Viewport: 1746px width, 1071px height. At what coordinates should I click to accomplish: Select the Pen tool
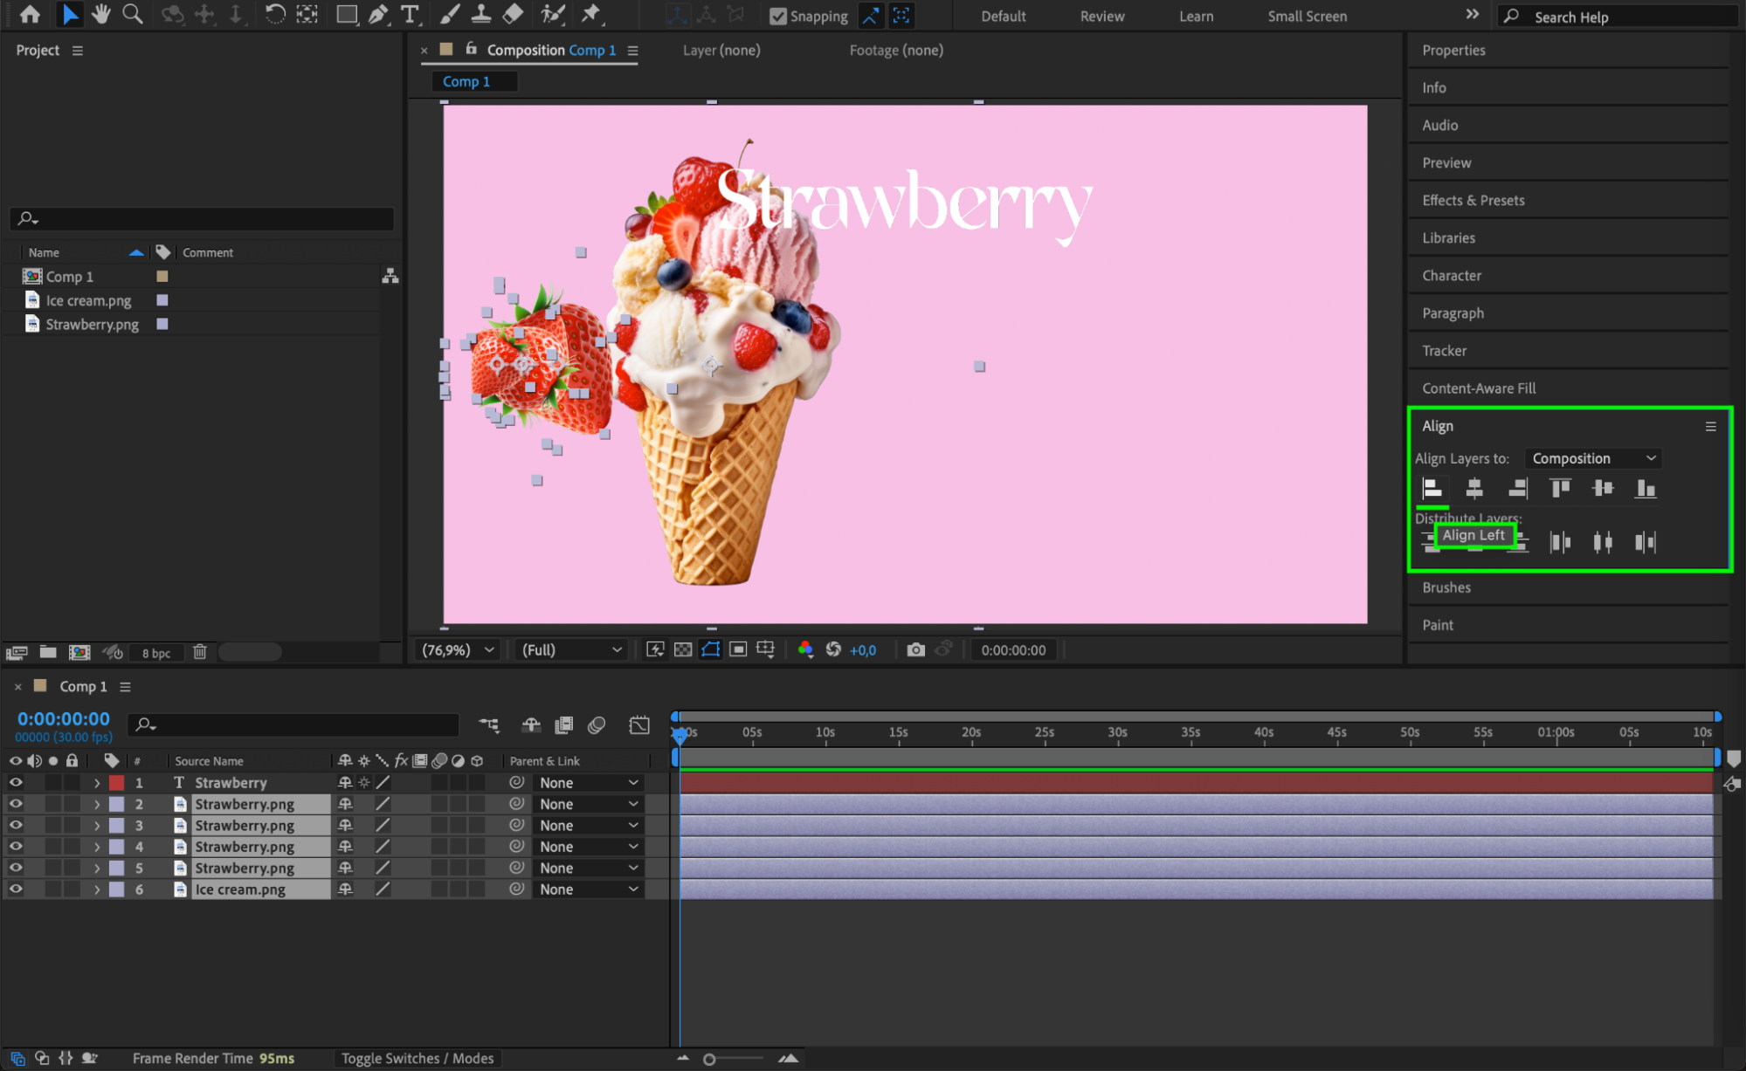pos(377,14)
